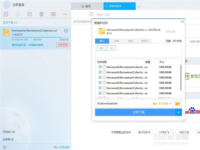Viewport: 200px width, 150px height.
Task: Click the VIP icon in the toolbar
Action: click(53, 14)
